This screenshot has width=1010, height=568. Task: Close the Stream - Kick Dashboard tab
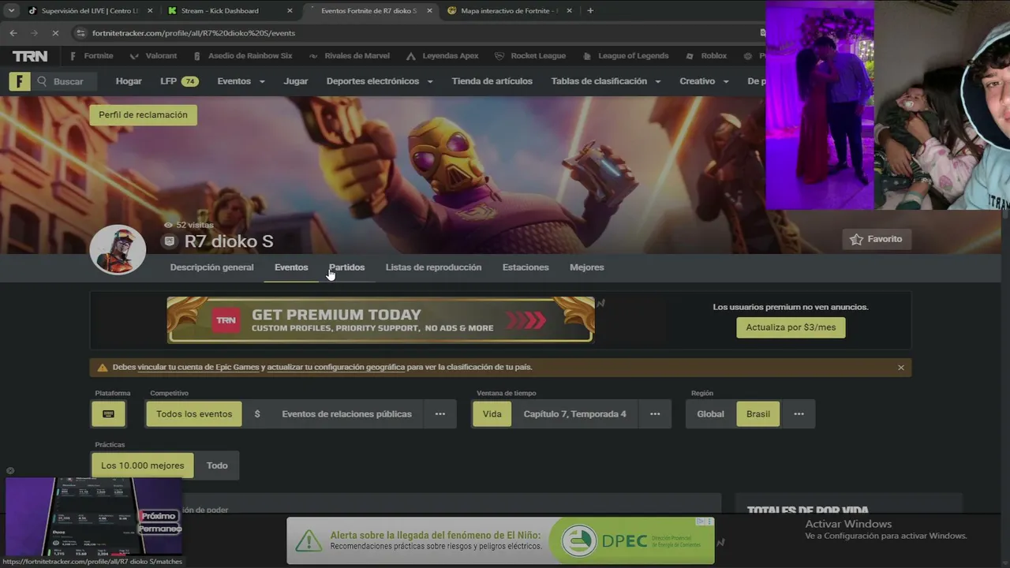click(290, 10)
